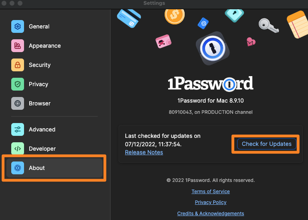Open the Release Notes link
308x220 pixels.
coord(144,152)
